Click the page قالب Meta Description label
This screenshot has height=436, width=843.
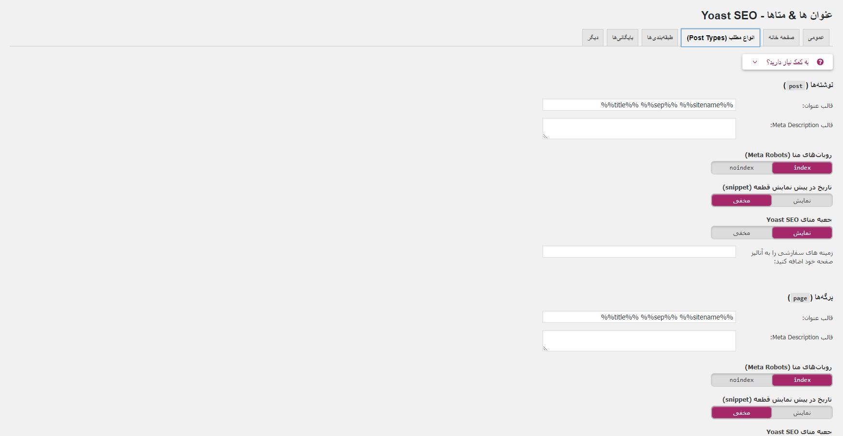pyautogui.click(x=801, y=337)
